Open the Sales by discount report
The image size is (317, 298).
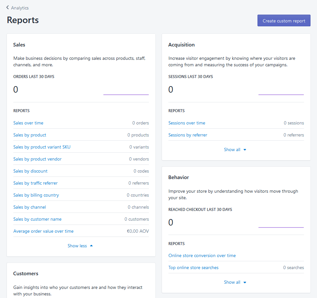[x=30, y=171]
